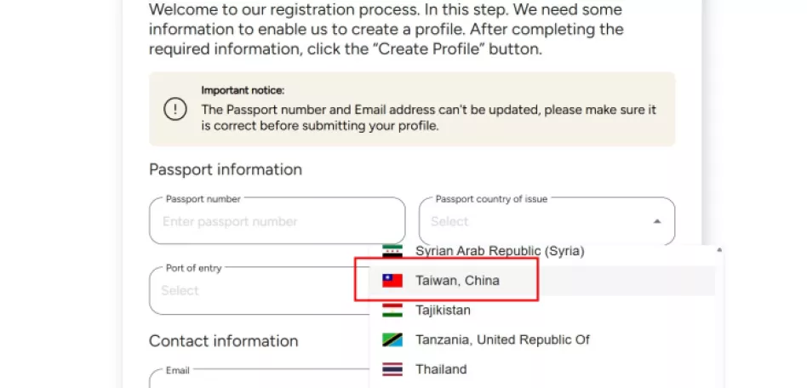This screenshot has width=807, height=388.
Task: Click the Passport information heading
Action: 226,169
